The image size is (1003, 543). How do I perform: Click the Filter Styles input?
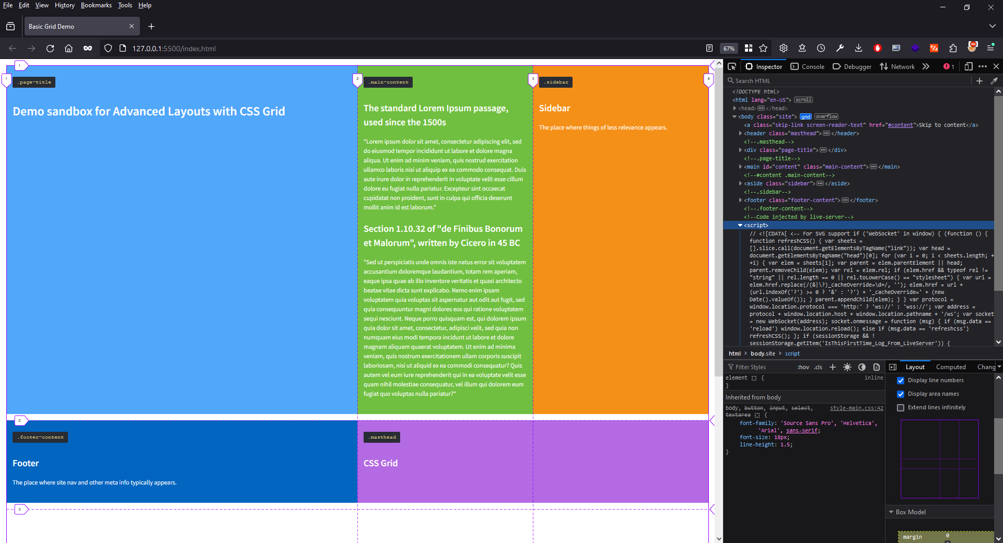pyautogui.click(x=760, y=367)
